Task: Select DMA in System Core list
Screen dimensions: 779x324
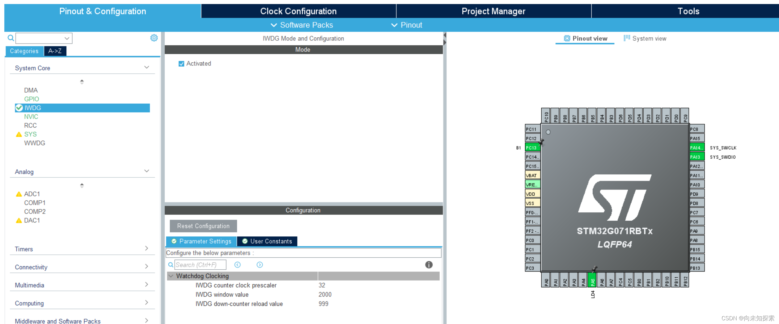Action: click(x=31, y=90)
